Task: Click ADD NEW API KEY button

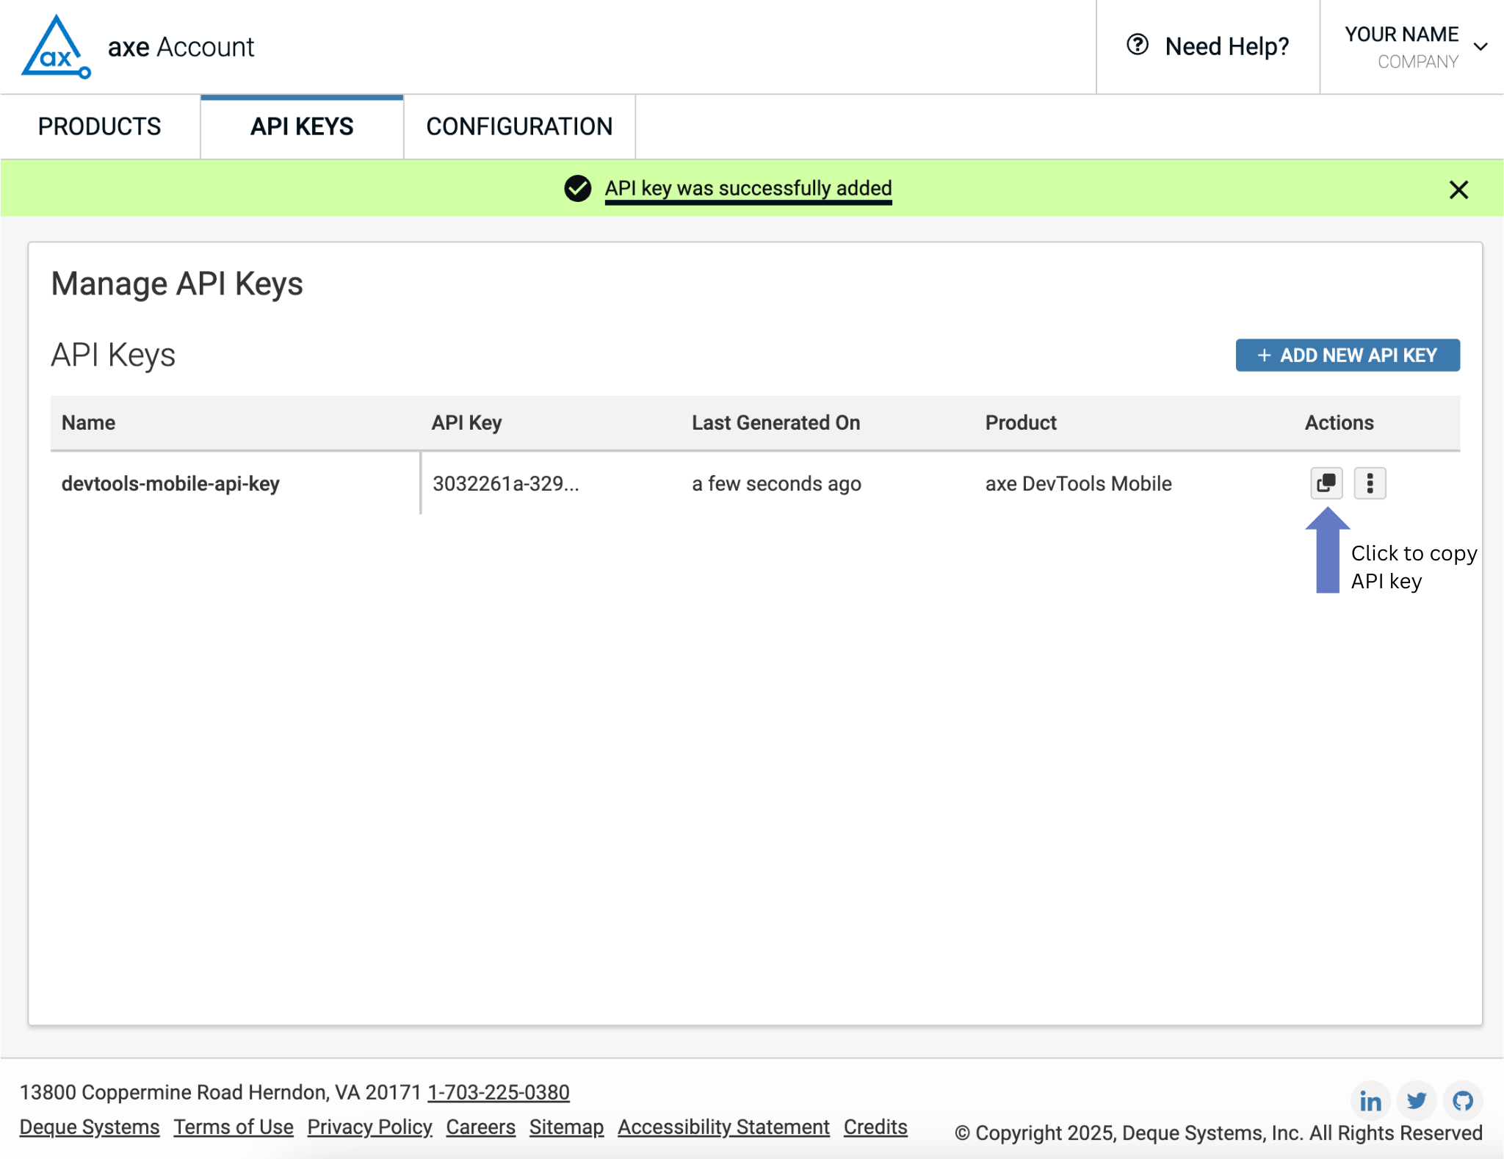Action: click(1347, 355)
